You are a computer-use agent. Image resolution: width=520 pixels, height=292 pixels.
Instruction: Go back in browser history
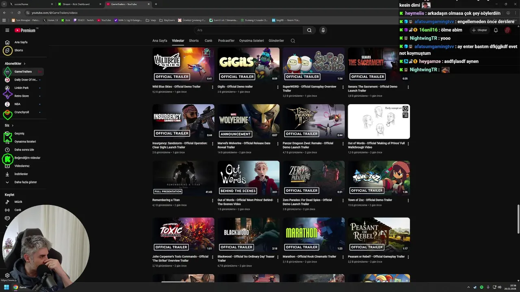pyautogui.click(x=4, y=13)
